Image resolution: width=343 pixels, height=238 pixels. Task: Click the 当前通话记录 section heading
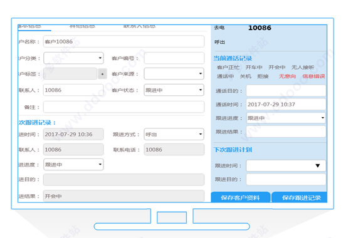click(233, 58)
